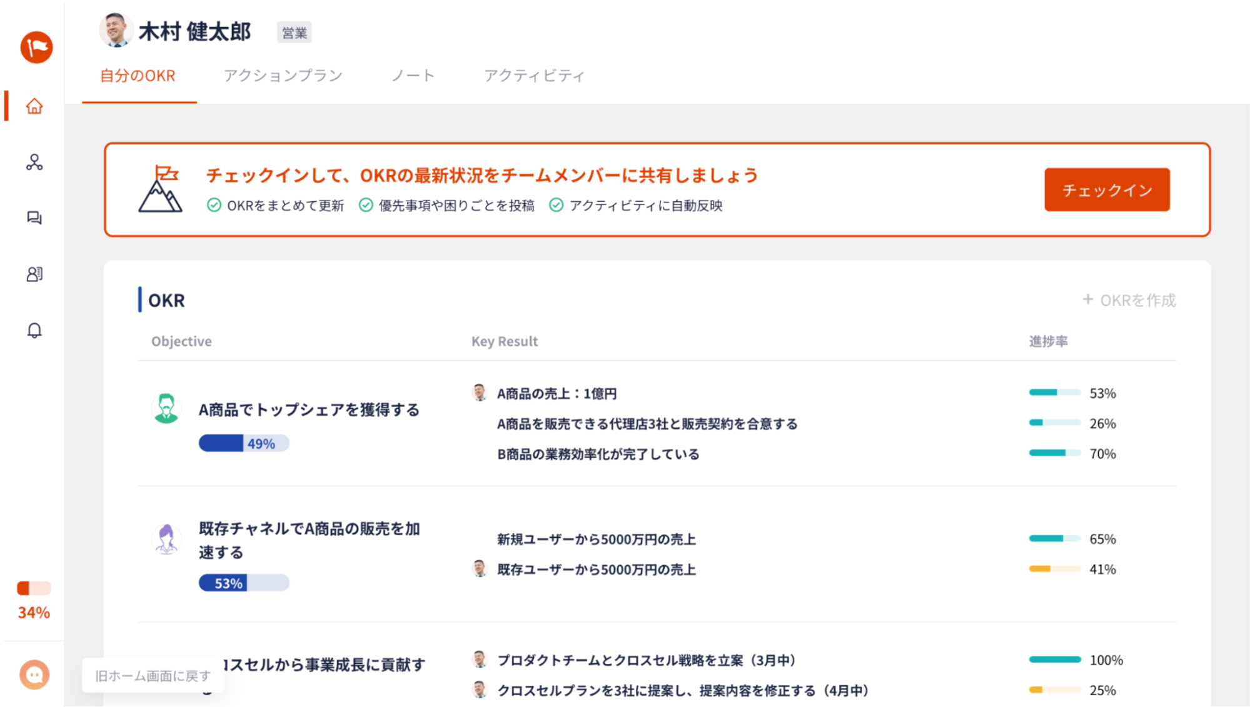Click OKRを作成 link
The width and height of the screenshot is (1250, 707).
[1129, 300]
